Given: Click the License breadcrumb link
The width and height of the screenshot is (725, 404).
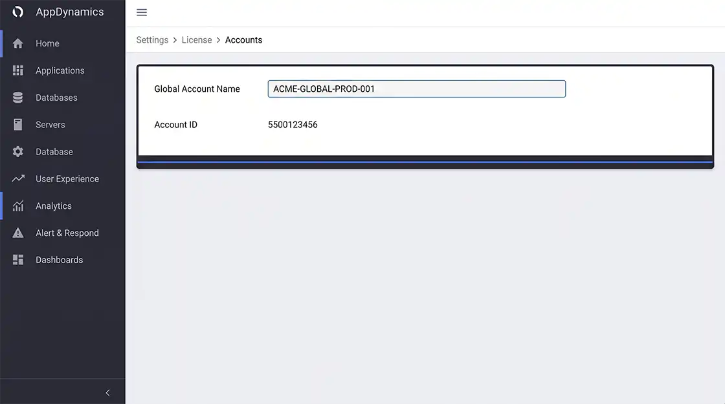Looking at the screenshot, I should coord(197,40).
